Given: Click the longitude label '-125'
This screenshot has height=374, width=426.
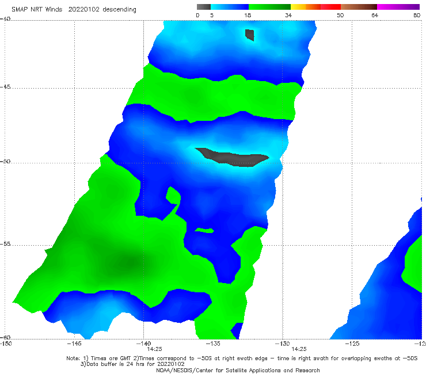Looking at the screenshot, I should click(x=352, y=344).
